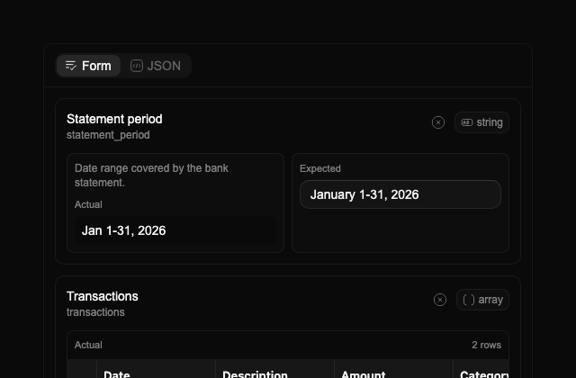This screenshot has height=378, width=576.
Task: Click the circled X icon for Statement period
Action: point(438,122)
